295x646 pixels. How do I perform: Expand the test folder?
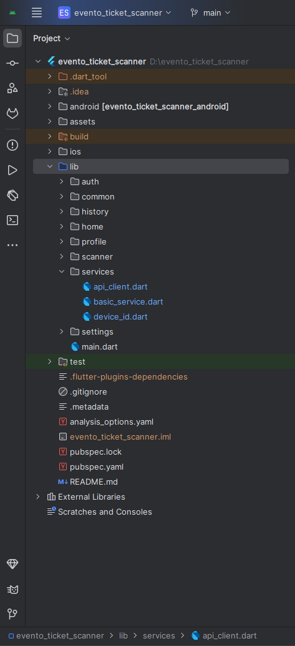[x=50, y=361]
